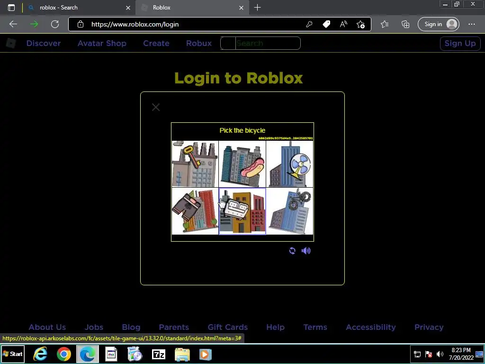Open the Collections icon
Viewport: 485px width, 364px height.
[x=405, y=24]
